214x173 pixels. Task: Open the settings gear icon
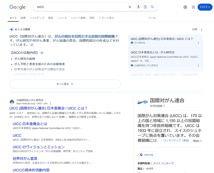point(185,7)
